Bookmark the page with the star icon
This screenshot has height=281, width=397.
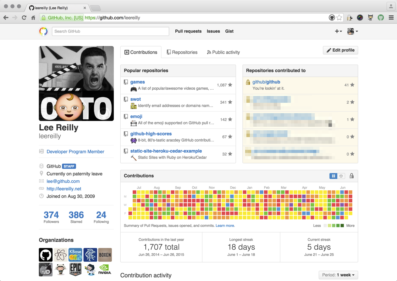(x=339, y=18)
